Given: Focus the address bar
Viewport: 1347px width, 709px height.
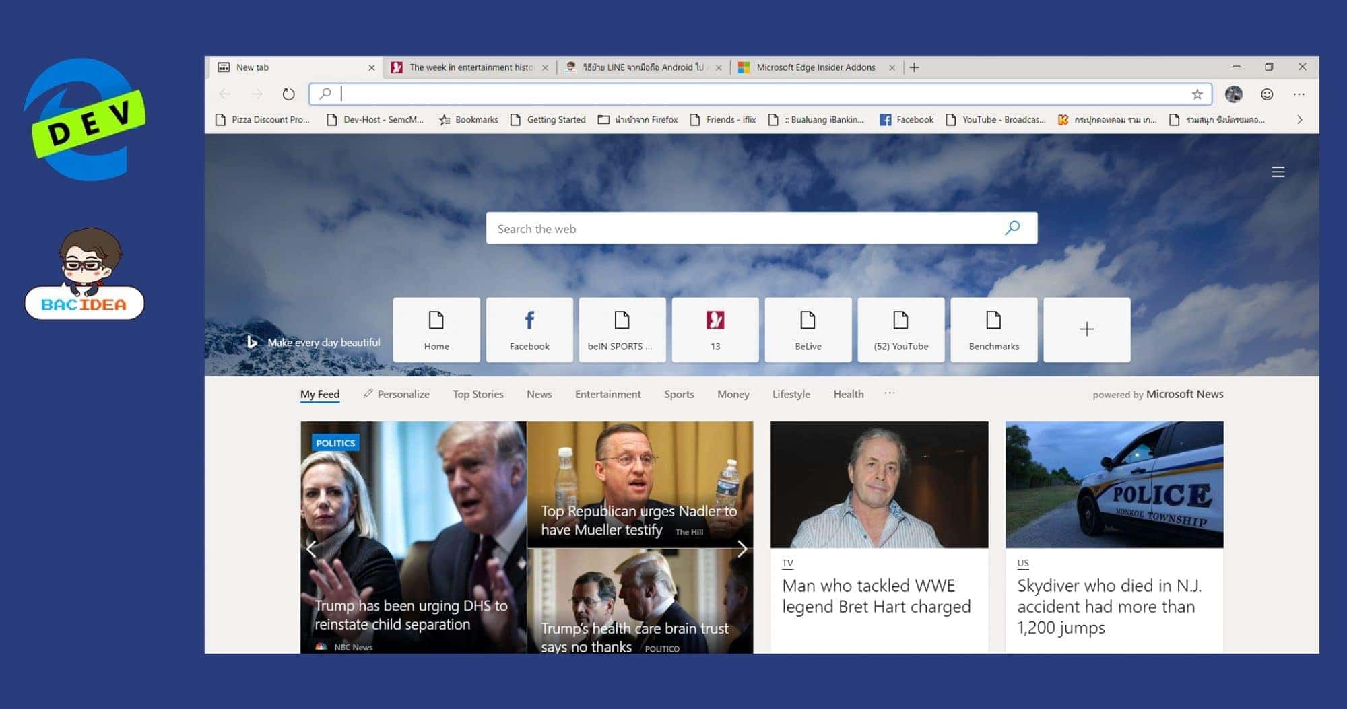Looking at the screenshot, I should click(x=761, y=94).
